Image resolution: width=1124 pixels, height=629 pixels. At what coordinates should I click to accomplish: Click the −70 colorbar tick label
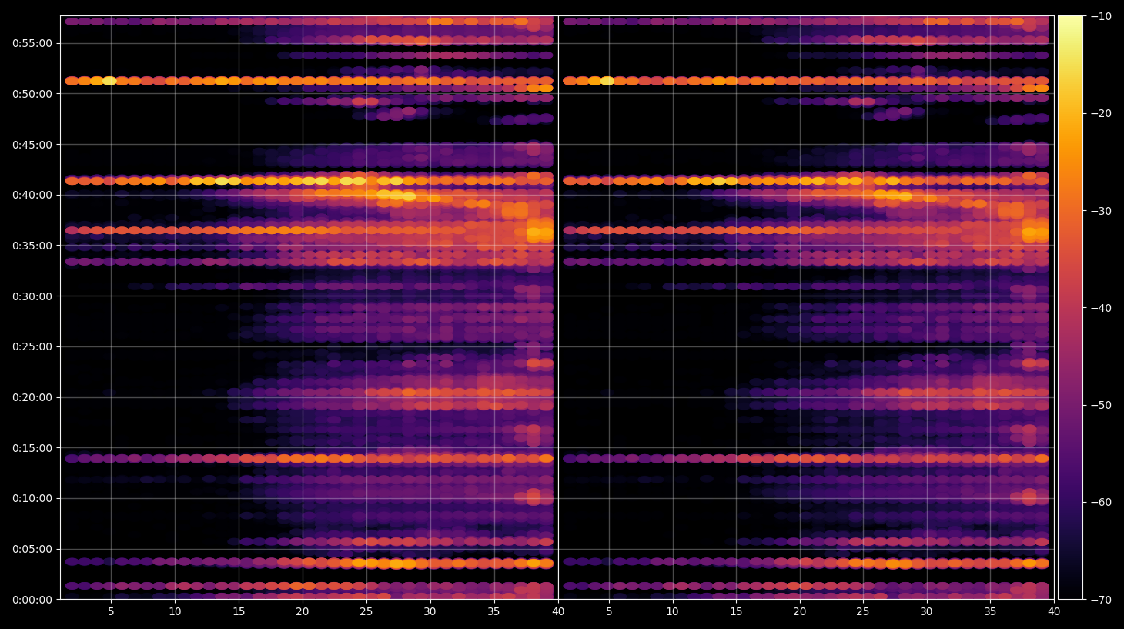pyautogui.click(x=1102, y=600)
